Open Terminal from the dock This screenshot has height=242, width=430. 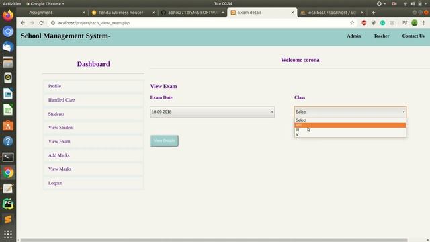pyautogui.click(x=8, y=157)
